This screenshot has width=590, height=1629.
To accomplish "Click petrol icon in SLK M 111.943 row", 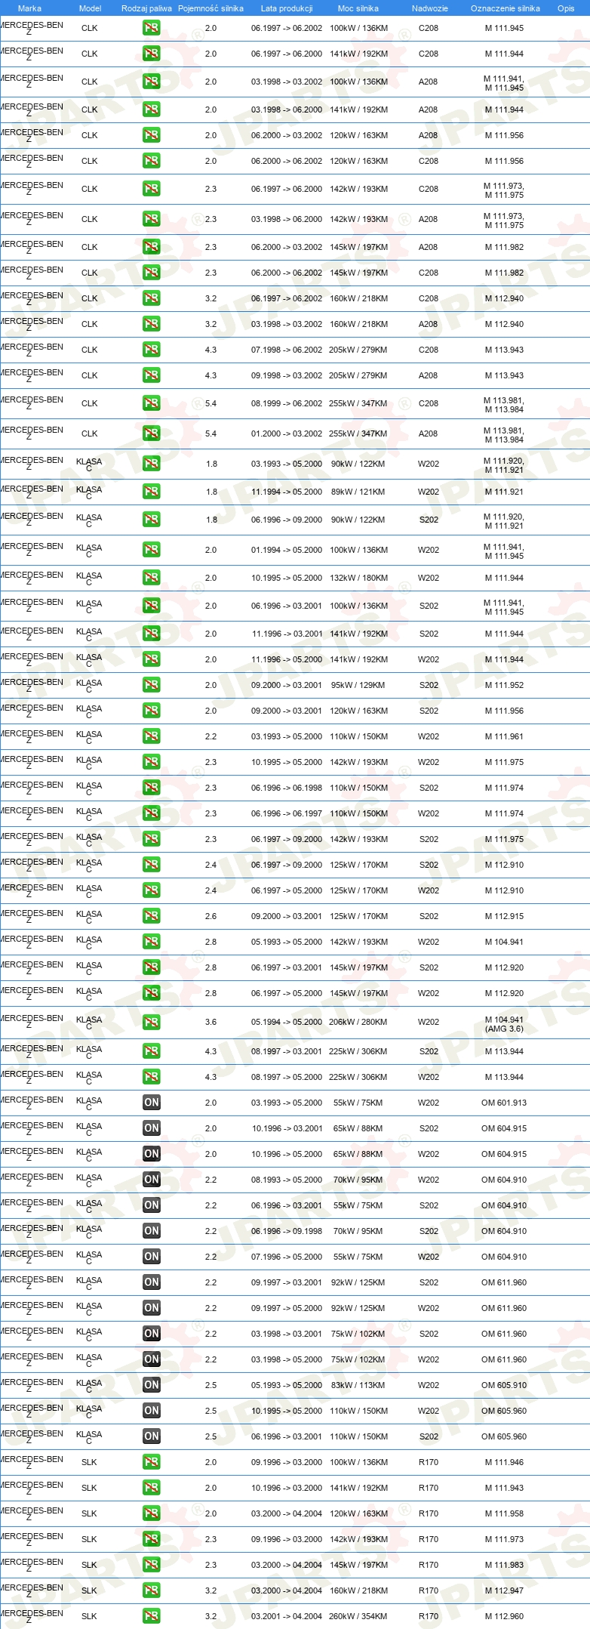I will tap(152, 1488).
